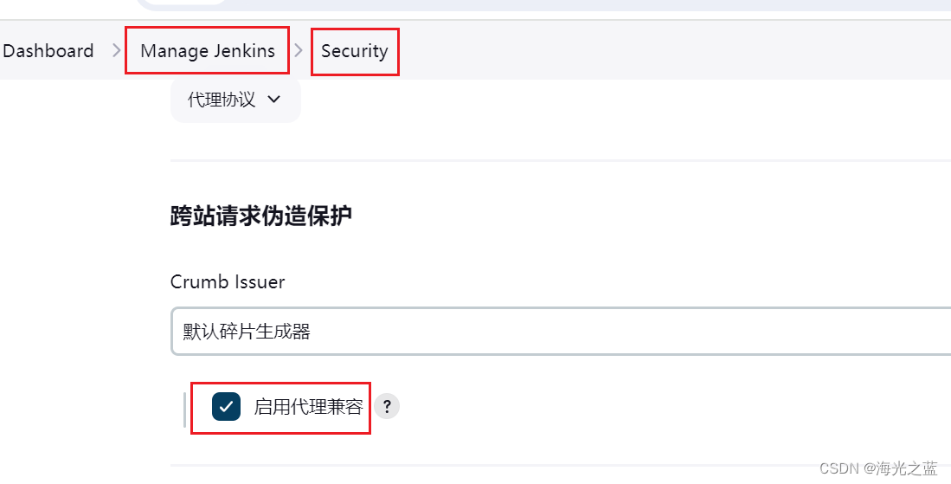This screenshot has height=484, width=951.
Task: Expand the 代理协议 section button
Action: click(235, 100)
